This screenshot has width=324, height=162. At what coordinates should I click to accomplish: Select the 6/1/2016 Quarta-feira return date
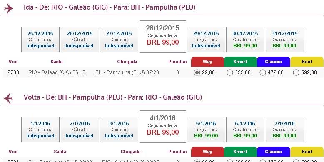[x=245, y=130]
